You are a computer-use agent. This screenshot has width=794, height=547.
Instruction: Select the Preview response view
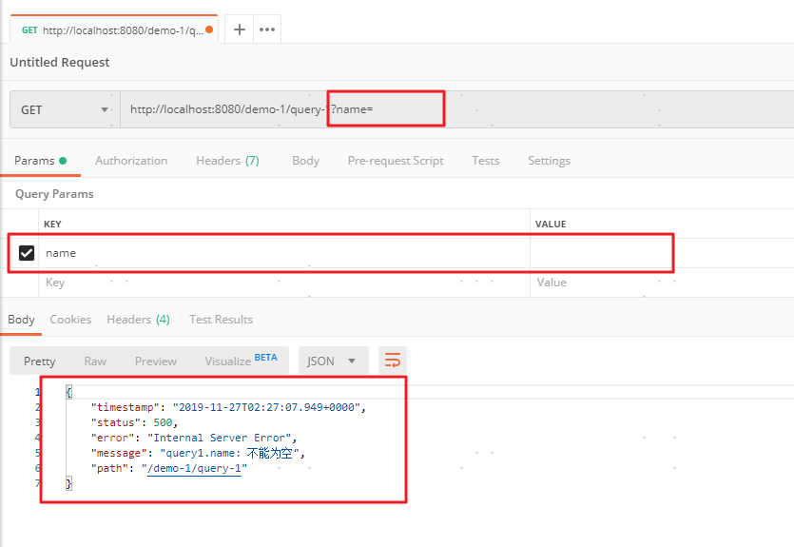point(155,361)
